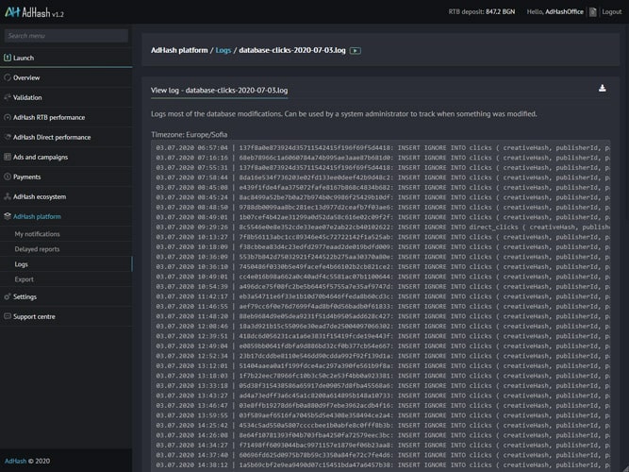Image resolution: width=629 pixels, height=472 pixels.
Task: Click the Payments sidebar icon
Action: pos(8,177)
